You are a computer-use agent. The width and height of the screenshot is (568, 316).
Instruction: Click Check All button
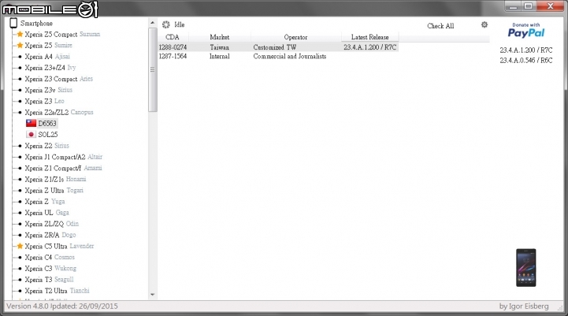coord(440,26)
